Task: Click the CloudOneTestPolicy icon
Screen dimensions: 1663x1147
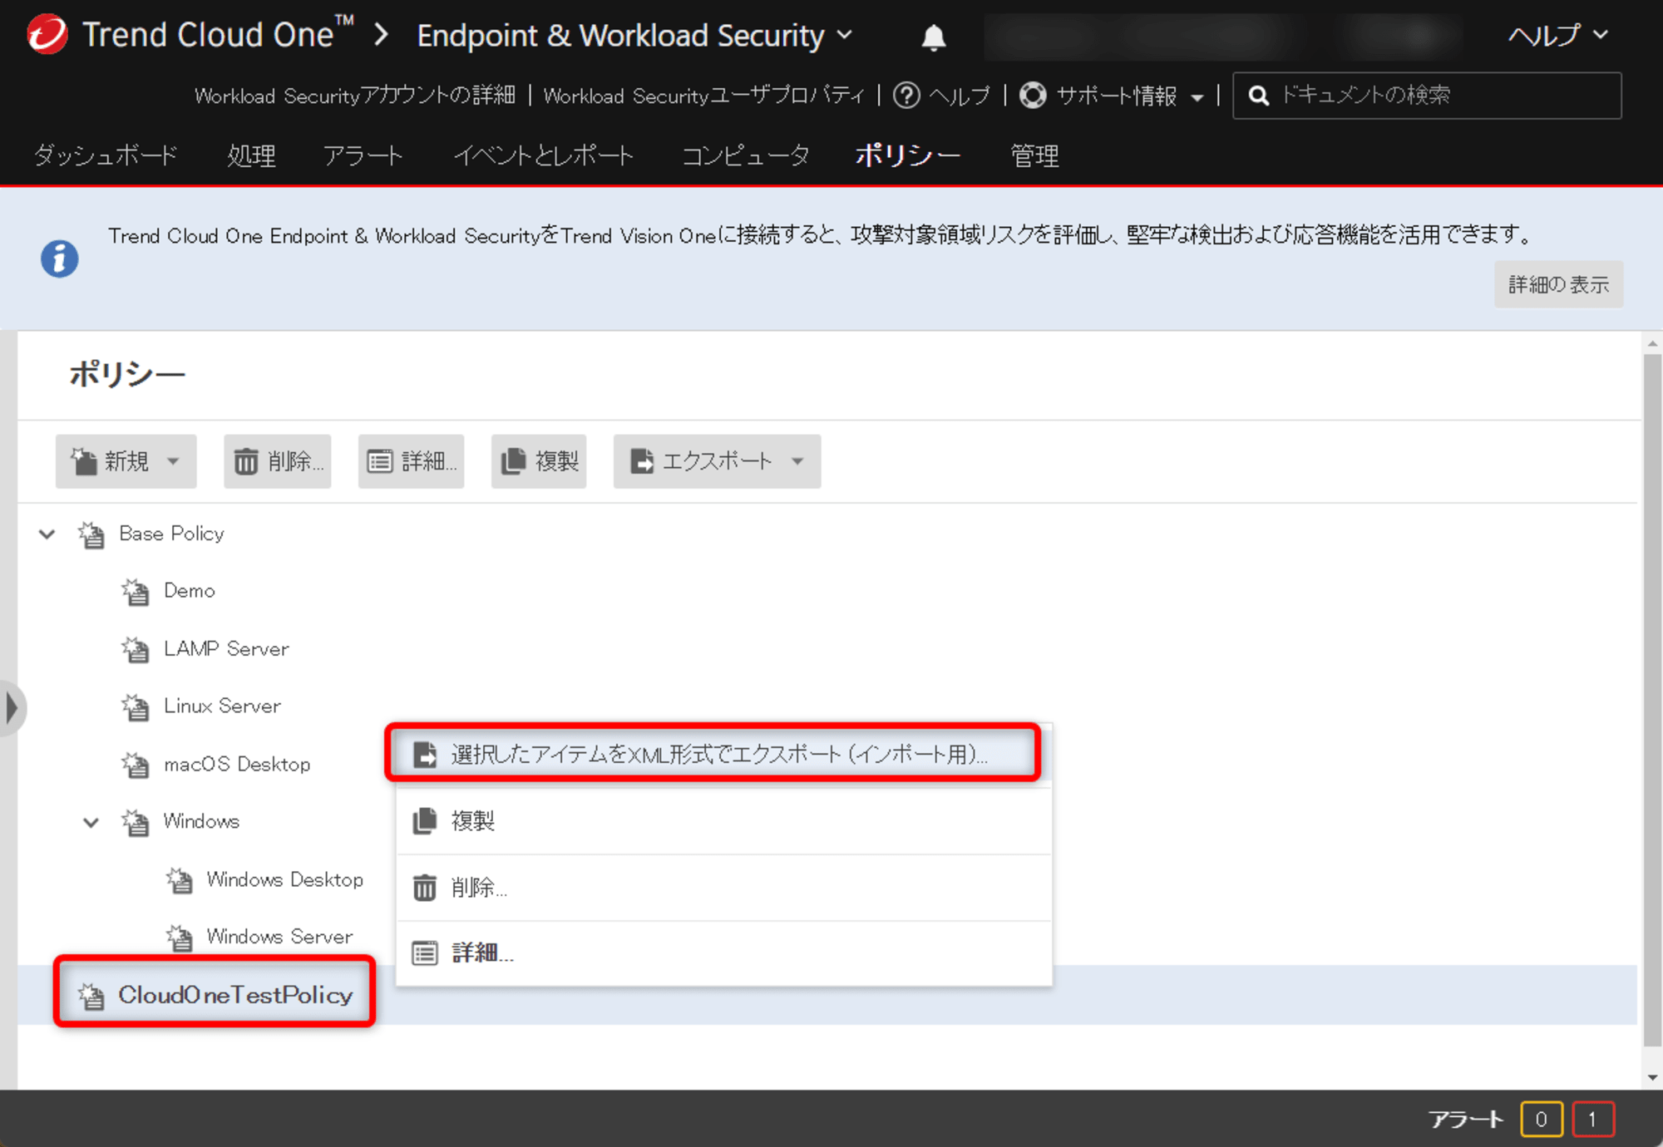Action: 91,996
